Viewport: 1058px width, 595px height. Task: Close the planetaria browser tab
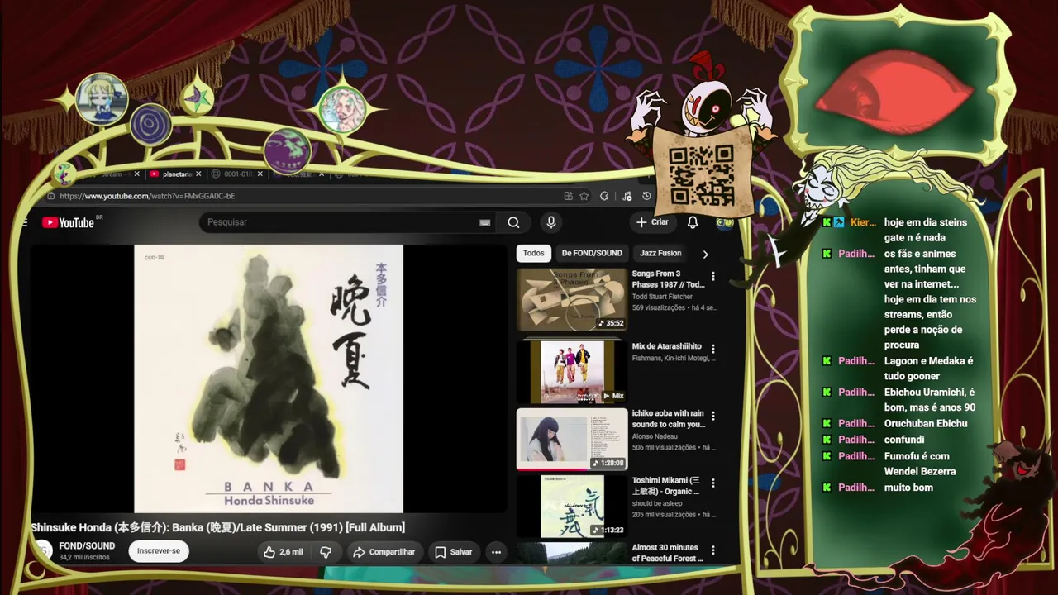198,174
